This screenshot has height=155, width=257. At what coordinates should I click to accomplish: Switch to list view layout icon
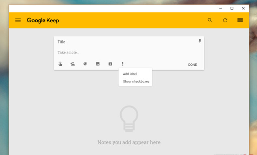coord(240,20)
